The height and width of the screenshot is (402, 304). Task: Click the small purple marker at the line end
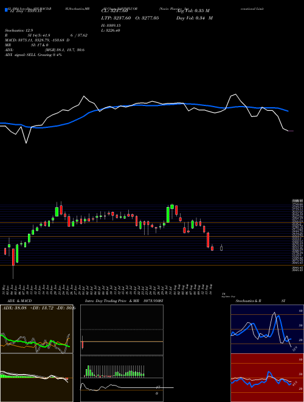(291, 131)
